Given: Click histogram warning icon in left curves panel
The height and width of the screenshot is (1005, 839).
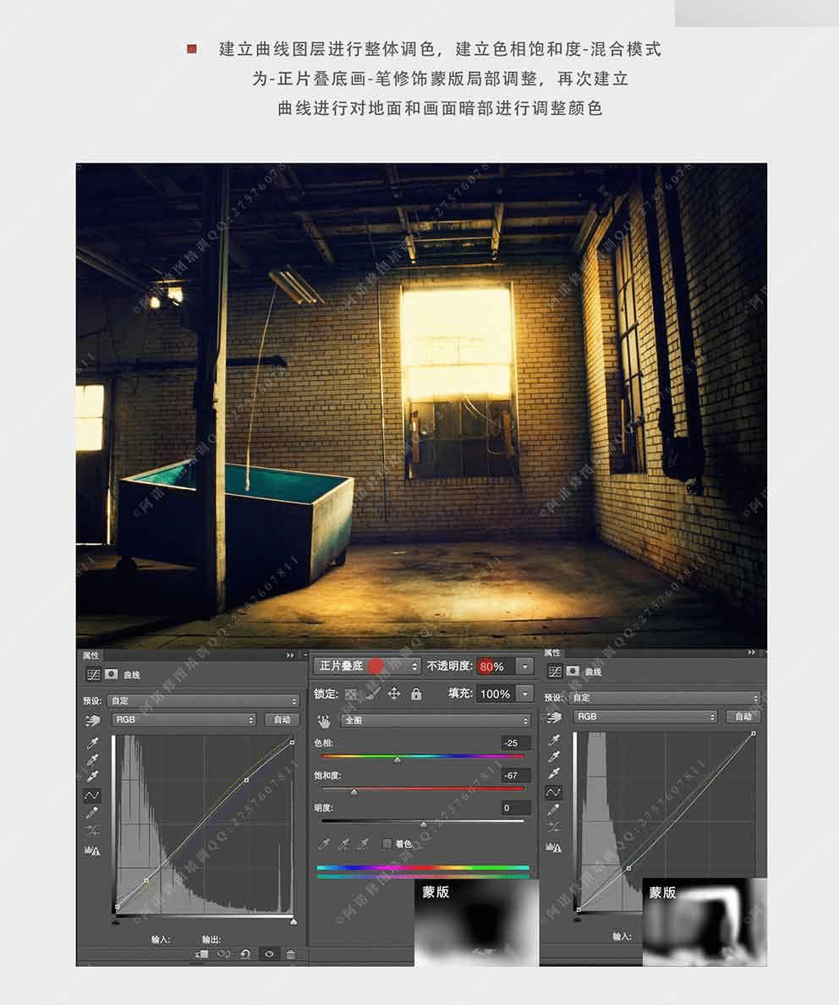Looking at the screenshot, I should pos(92,850).
